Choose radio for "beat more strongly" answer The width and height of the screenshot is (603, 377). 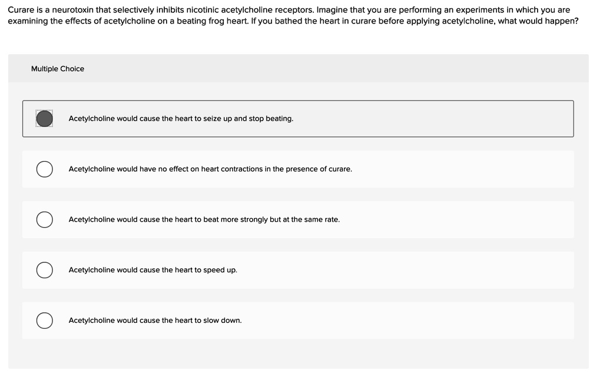45,219
